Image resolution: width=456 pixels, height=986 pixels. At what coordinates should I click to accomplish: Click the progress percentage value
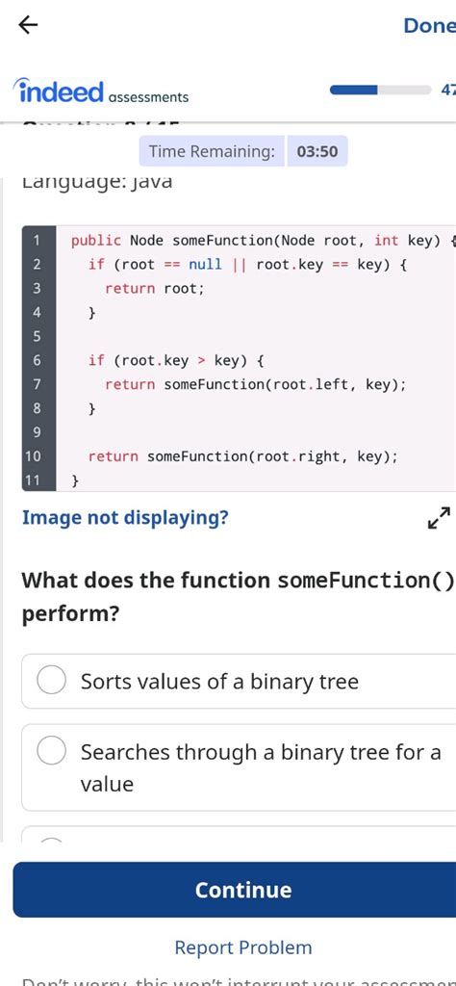coord(448,90)
